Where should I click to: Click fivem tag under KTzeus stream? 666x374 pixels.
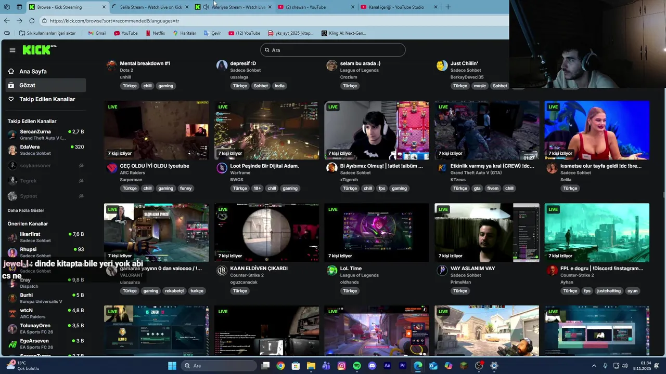[x=492, y=189]
